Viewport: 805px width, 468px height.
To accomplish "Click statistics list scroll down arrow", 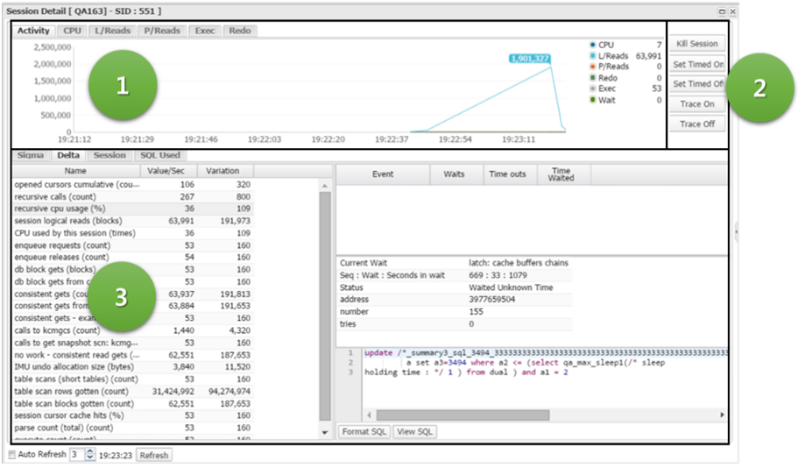I will coord(324,433).
